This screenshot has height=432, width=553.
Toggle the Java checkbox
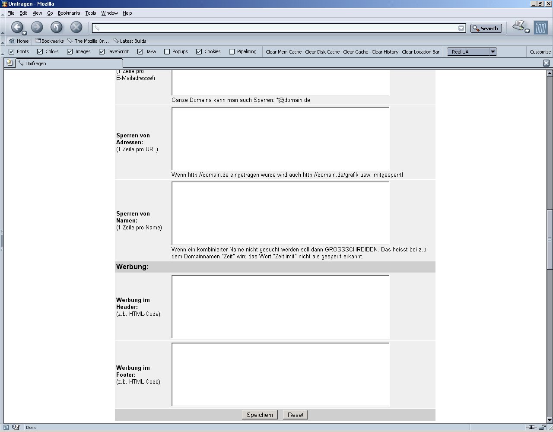(140, 52)
